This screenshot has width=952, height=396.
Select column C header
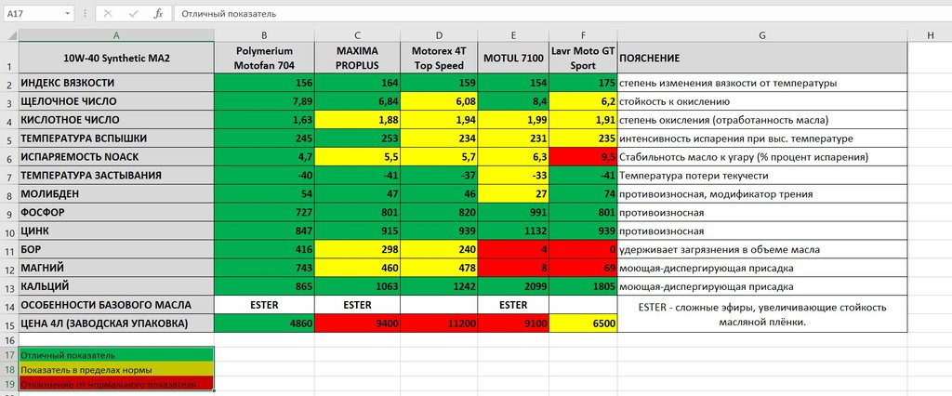coord(357,35)
